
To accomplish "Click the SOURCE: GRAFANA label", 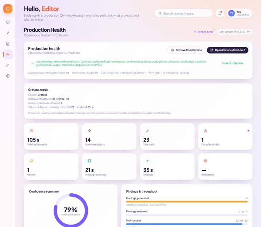I will click(233, 63).
